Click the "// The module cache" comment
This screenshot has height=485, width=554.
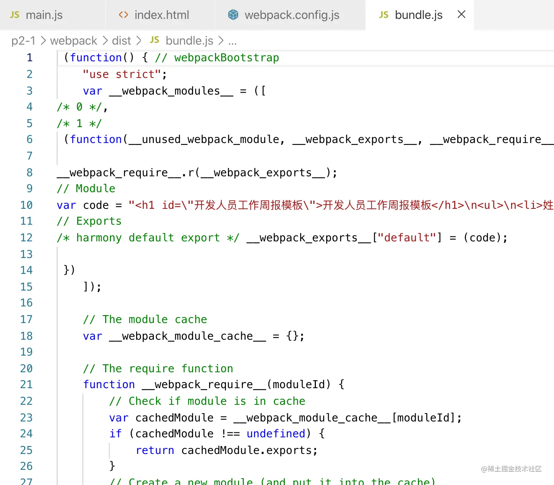[145, 319]
